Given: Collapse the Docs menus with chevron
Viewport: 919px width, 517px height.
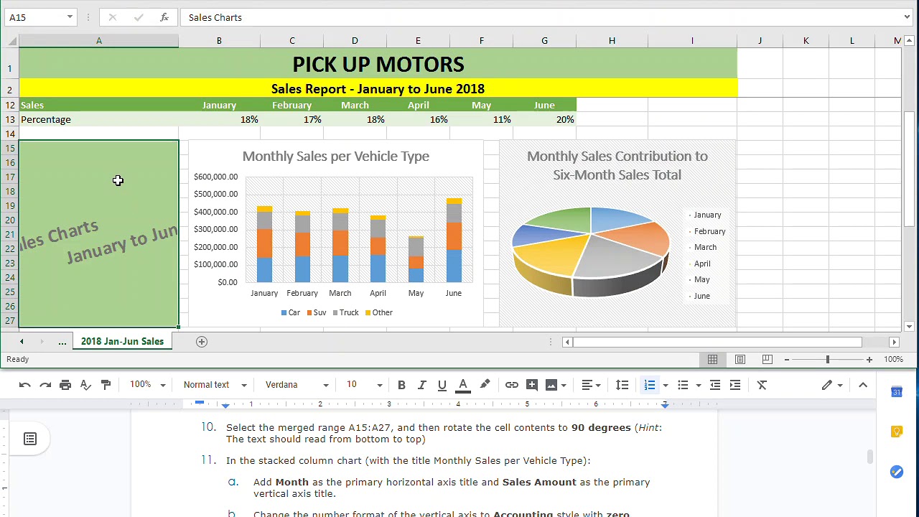Looking at the screenshot, I should click(x=863, y=385).
